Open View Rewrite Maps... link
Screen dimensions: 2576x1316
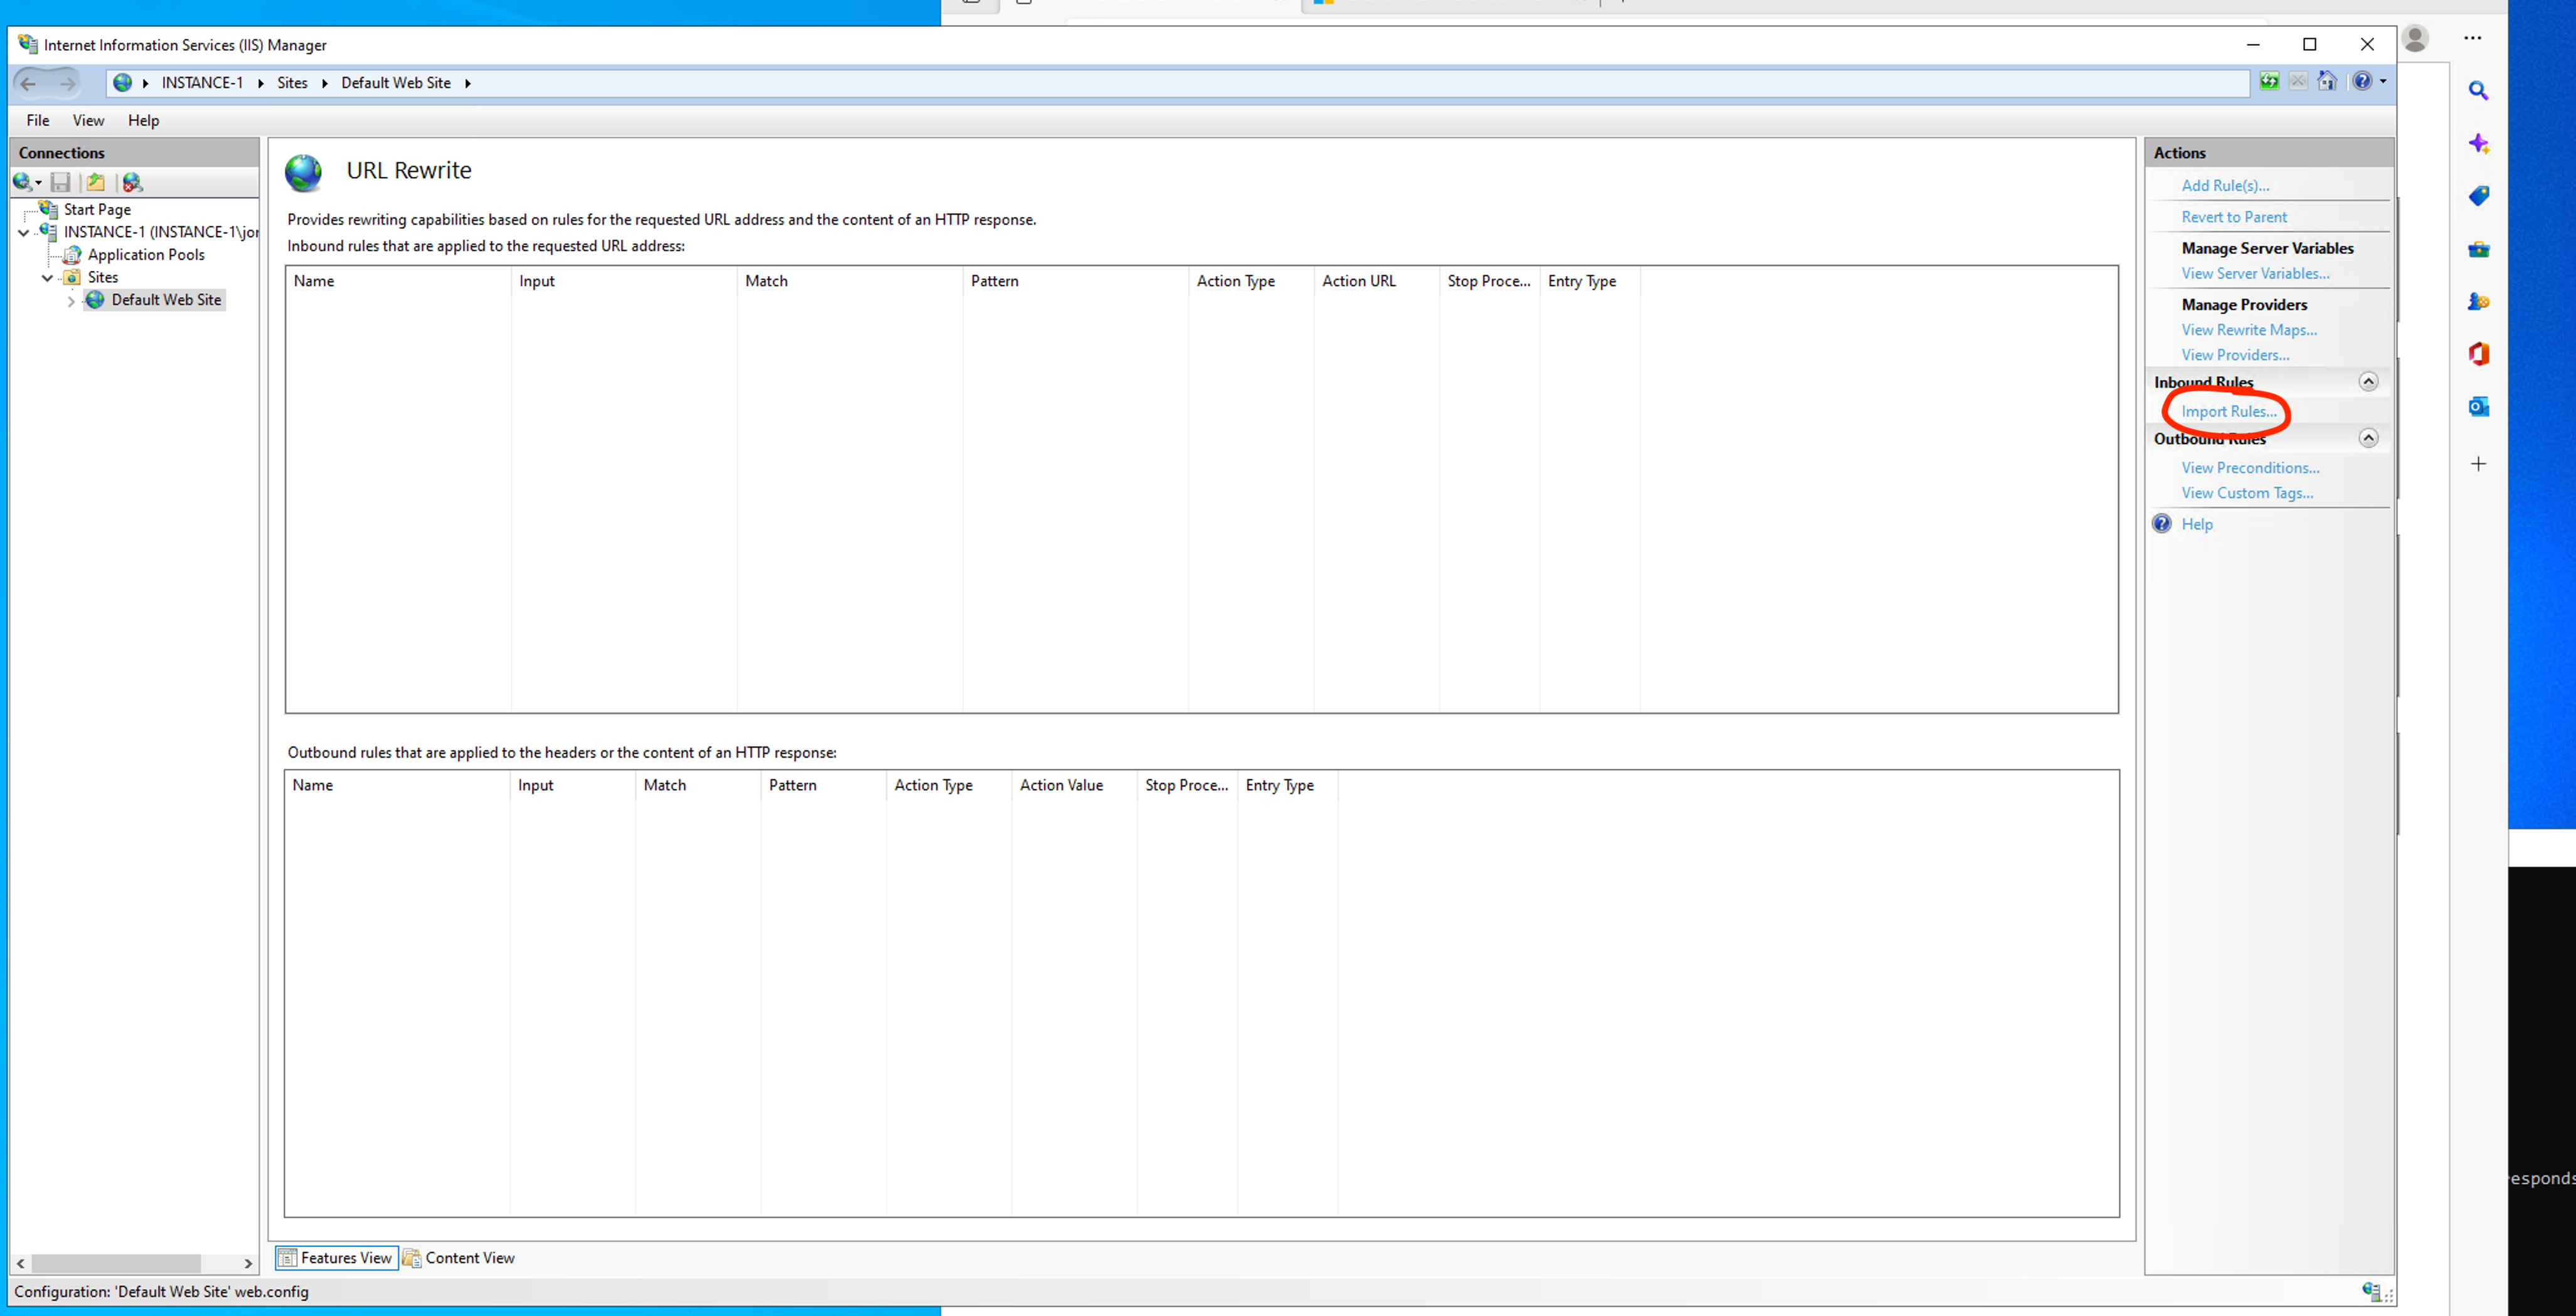(2249, 330)
